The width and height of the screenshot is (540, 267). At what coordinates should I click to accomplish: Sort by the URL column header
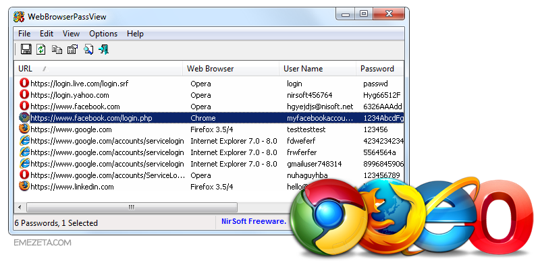click(x=99, y=69)
